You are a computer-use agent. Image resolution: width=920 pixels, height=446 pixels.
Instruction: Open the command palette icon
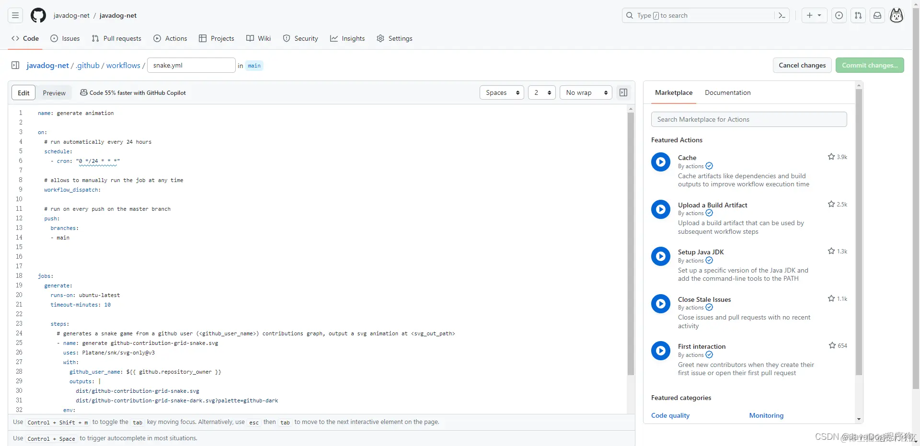point(782,15)
